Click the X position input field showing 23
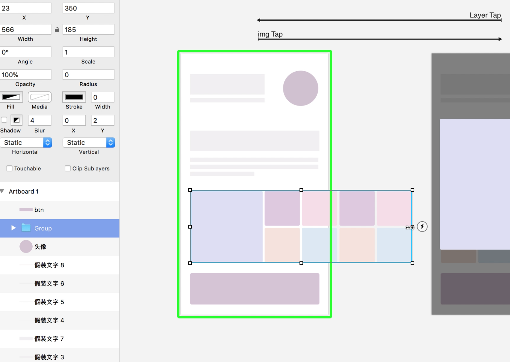The height and width of the screenshot is (362, 510). pyautogui.click(x=25, y=8)
